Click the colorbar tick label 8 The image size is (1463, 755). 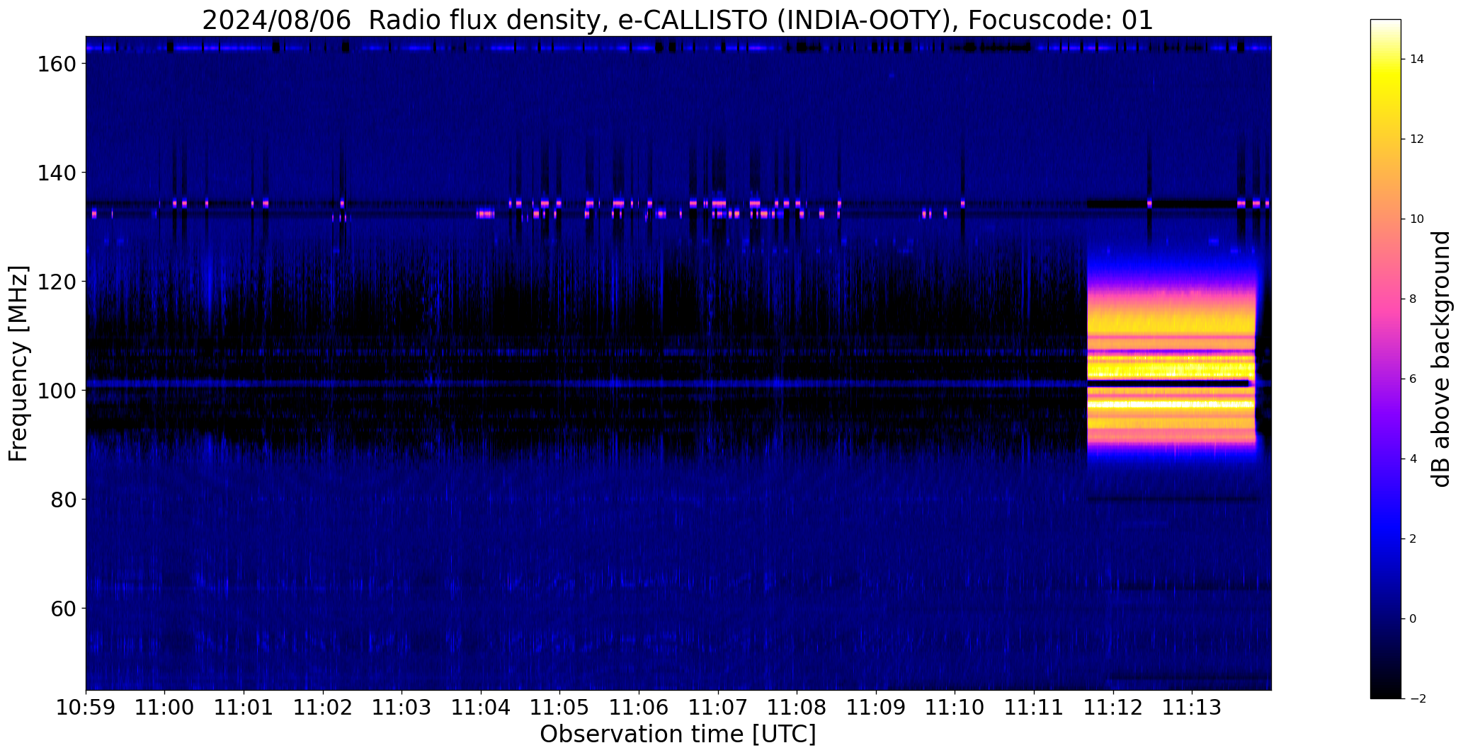coord(1413,299)
